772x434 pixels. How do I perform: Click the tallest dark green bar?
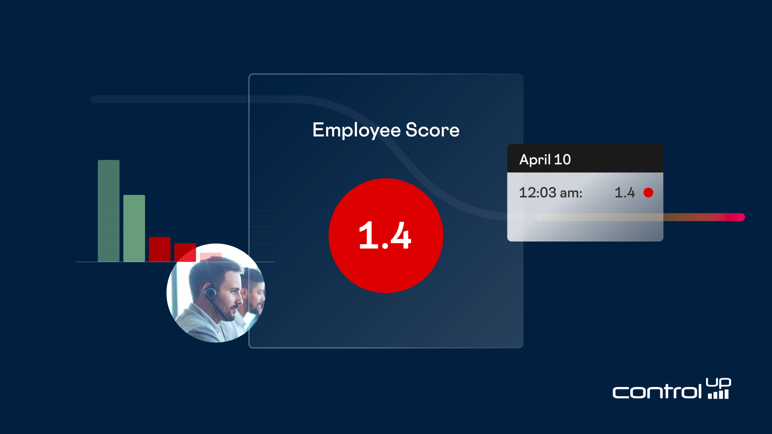point(109,211)
